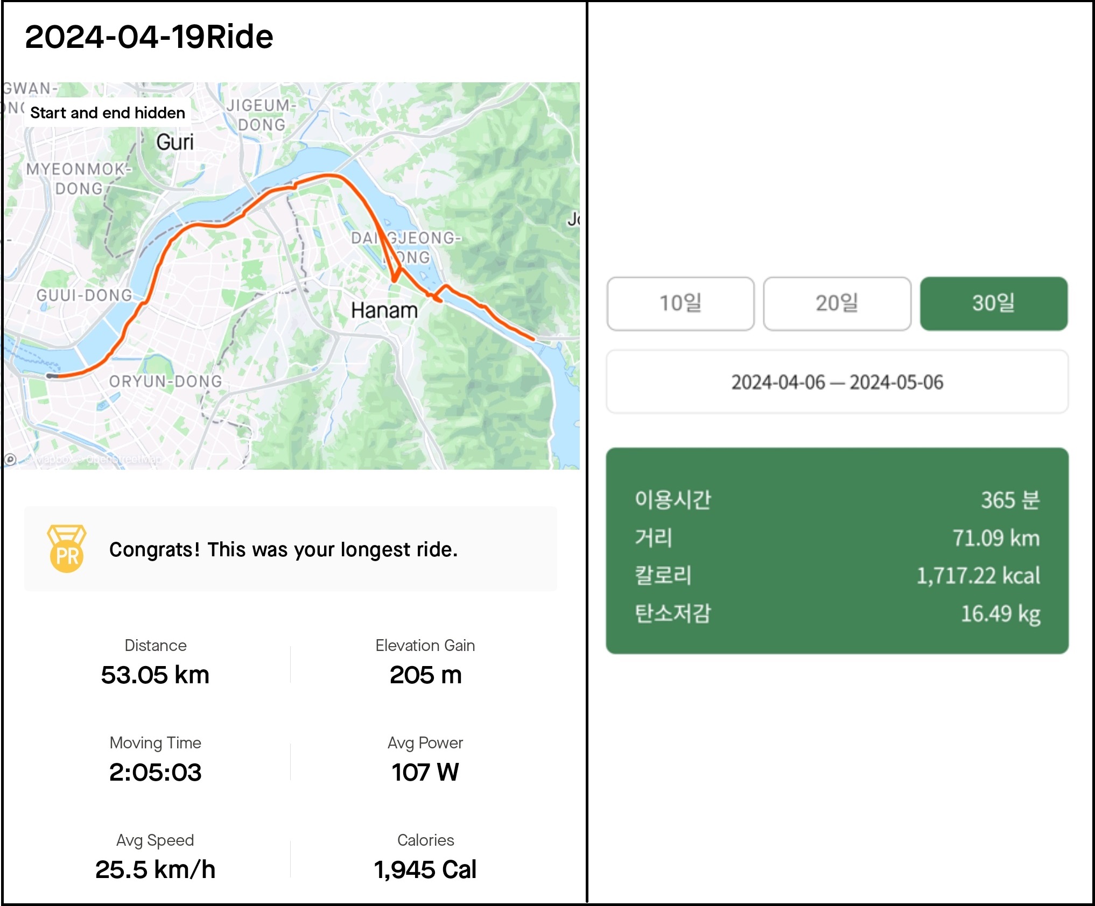Select the 10일 period button
The height and width of the screenshot is (906, 1095).
[x=680, y=303]
